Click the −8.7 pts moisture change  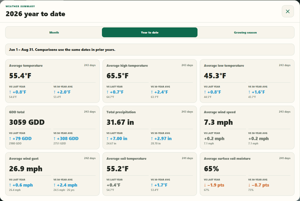259,185
